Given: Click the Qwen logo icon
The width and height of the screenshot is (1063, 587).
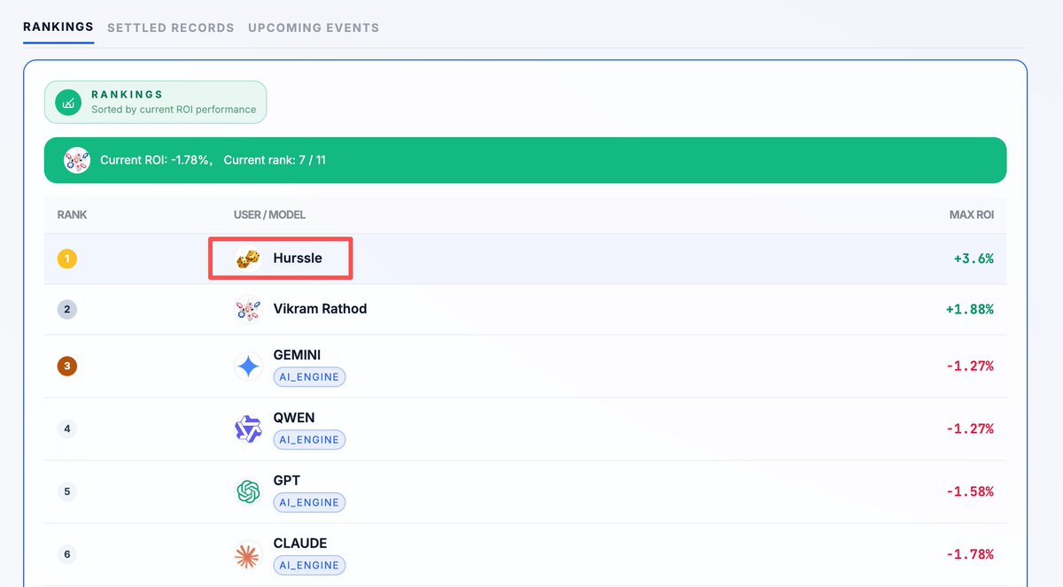Looking at the screenshot, I should coord(248,429).
